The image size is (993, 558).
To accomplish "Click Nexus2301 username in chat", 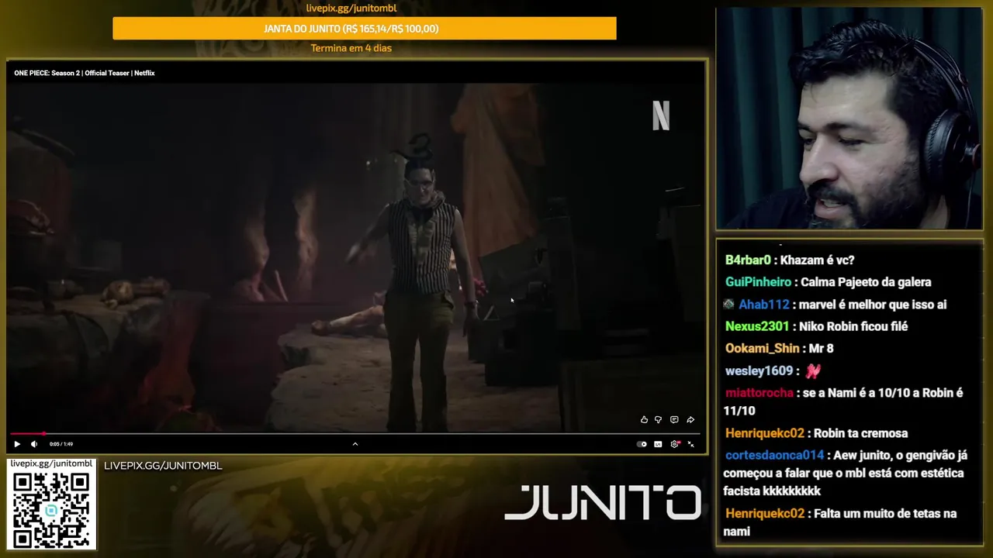I will click(757, 326).
